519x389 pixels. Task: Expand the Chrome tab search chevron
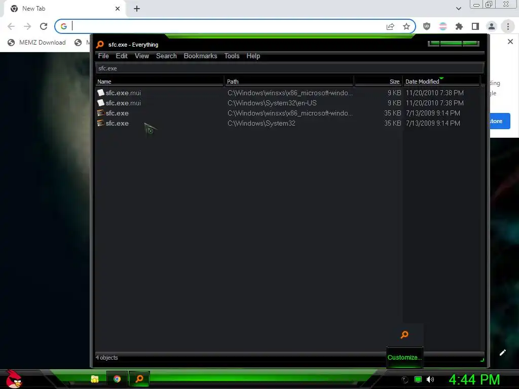(458, 9)
